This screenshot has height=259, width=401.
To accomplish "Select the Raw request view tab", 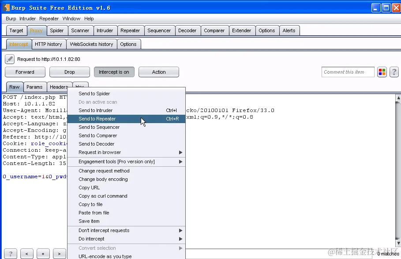I will coord(14,87).
